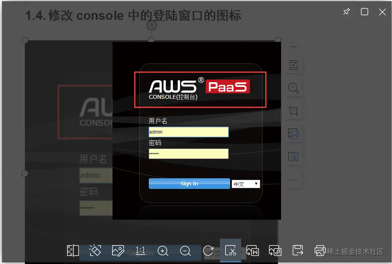
Task: Click the CONSOLE(控制台) text under logo
Action: tap(173, 97)
